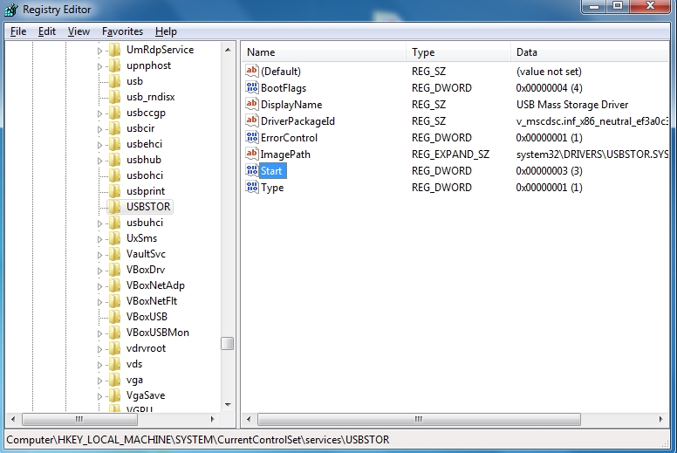Click the tree pane horizontal scroll right arrow
Image resolution: width=677 pixels, height=453 pixels.
click(212, 419)
